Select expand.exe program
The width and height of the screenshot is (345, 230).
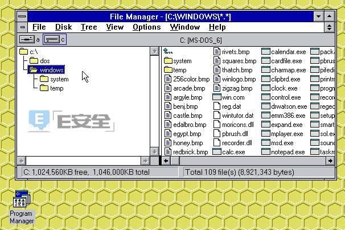282,125
